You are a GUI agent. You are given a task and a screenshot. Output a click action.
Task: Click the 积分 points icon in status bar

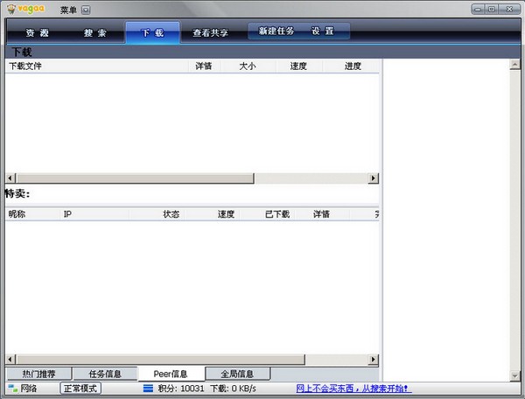pos(148,388)
